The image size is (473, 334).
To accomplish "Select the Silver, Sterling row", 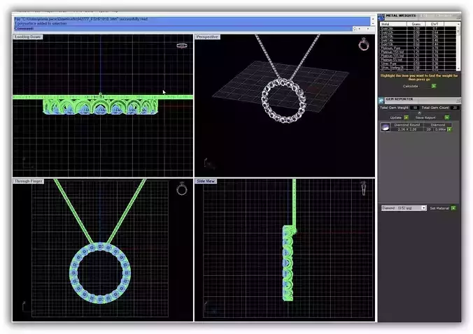I will pyautogui.click(x=418, y=68).
